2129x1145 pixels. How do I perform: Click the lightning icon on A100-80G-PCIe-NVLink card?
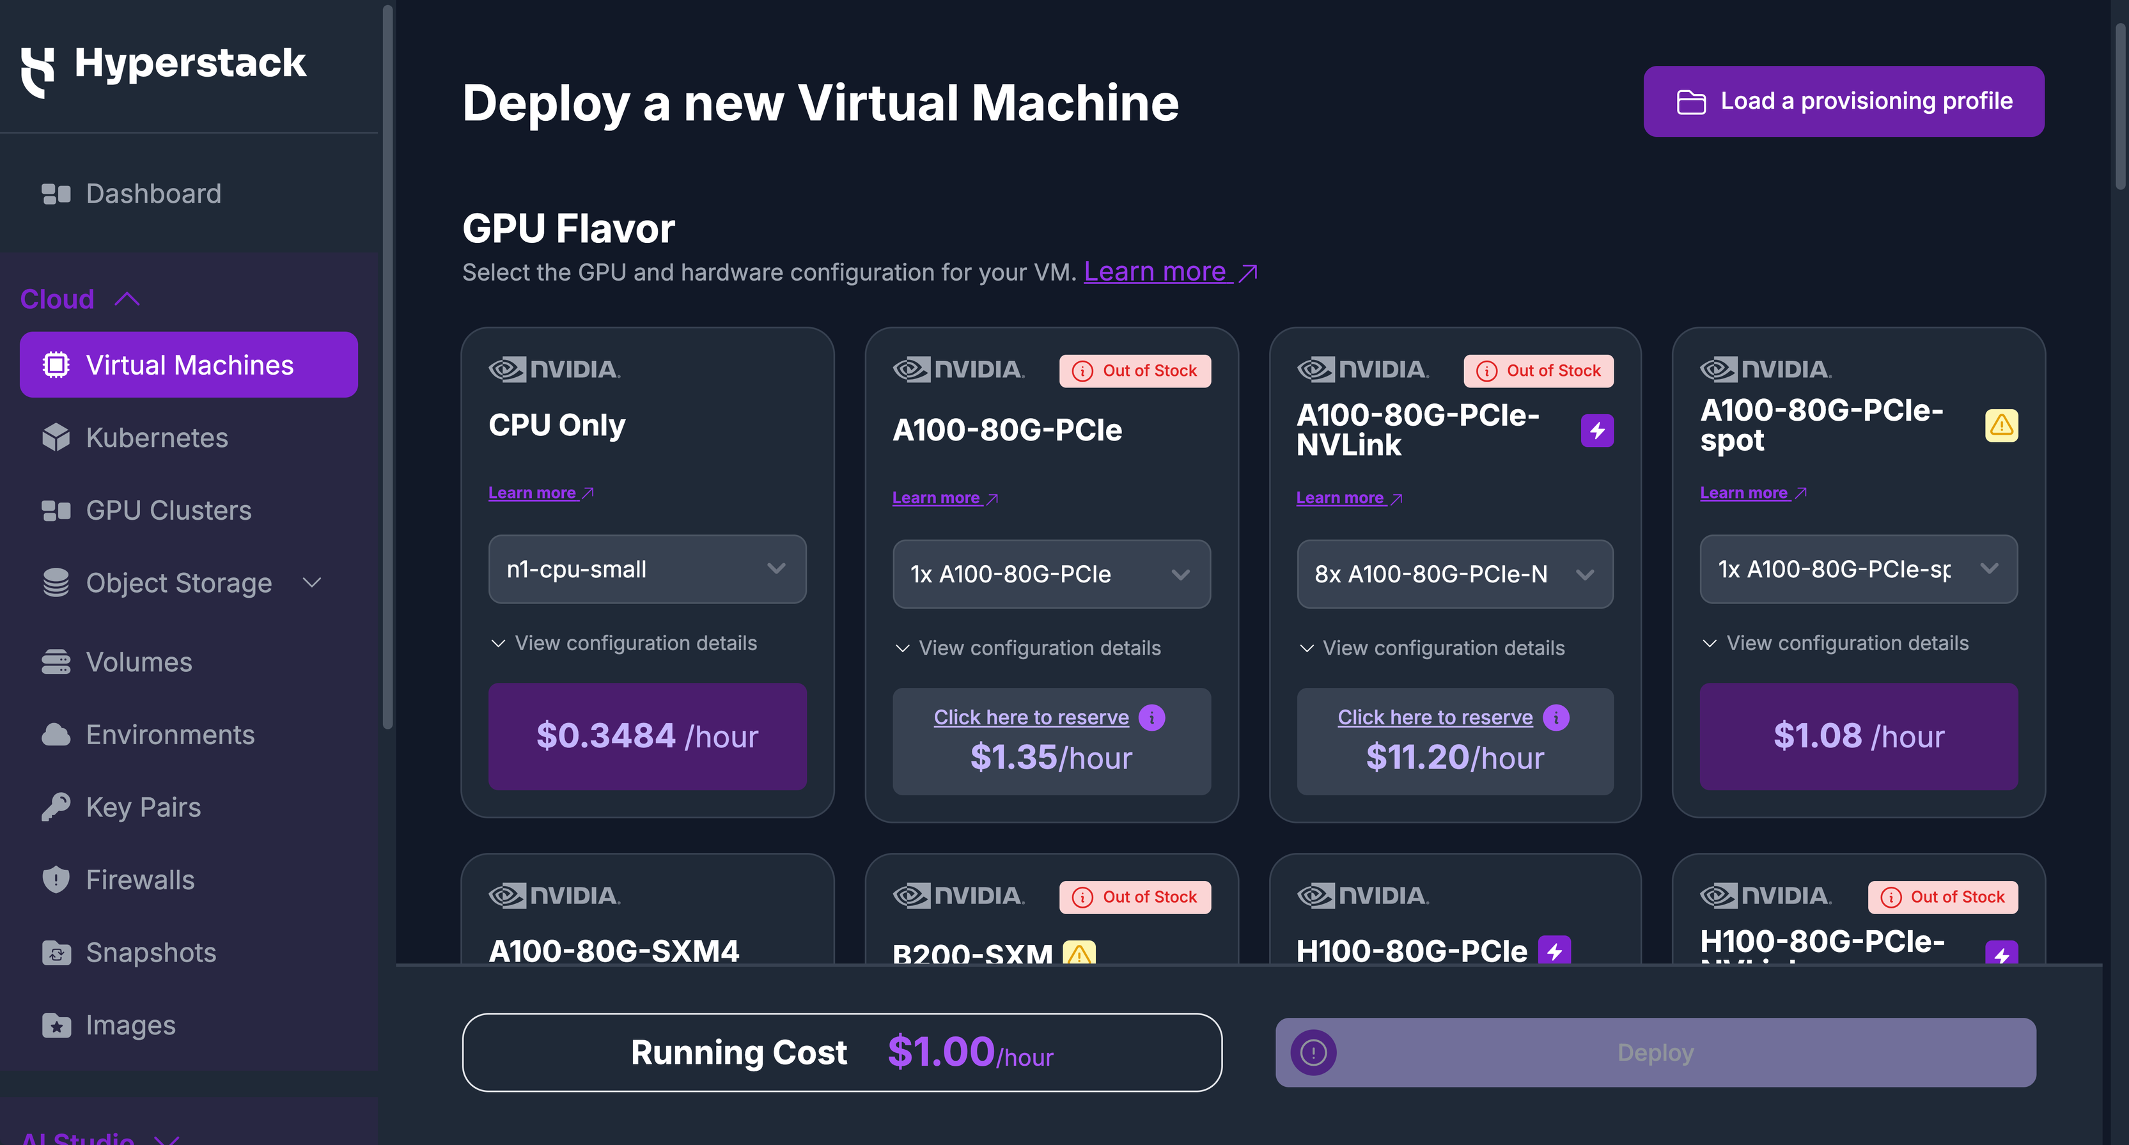1597,430
